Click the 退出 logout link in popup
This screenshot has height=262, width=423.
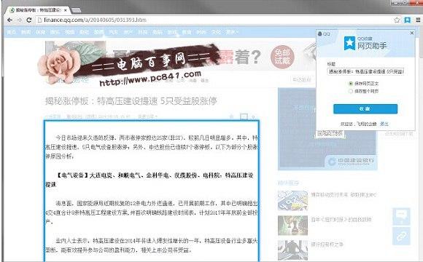point(384,124)
